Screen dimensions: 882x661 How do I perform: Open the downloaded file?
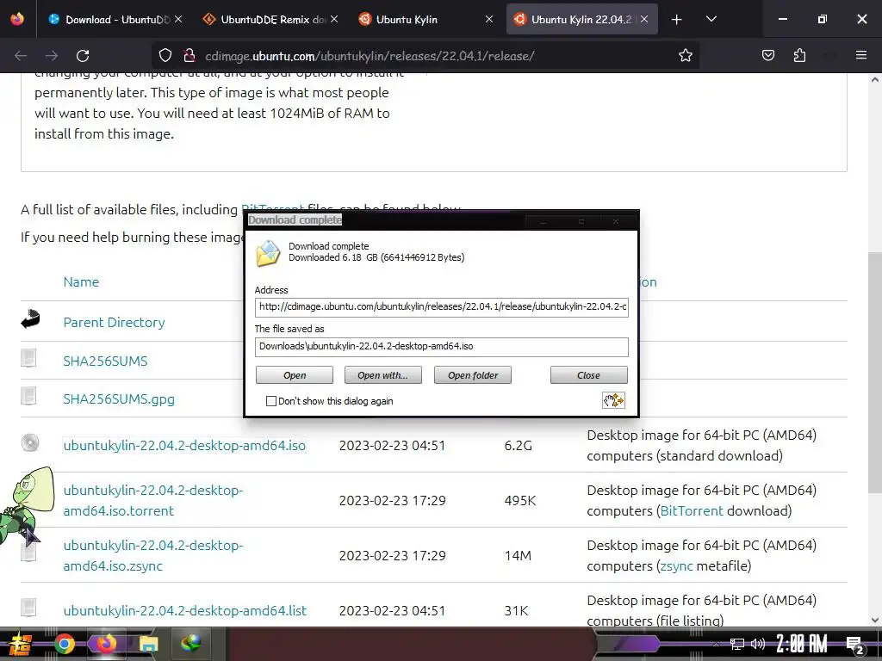(295, 375)
